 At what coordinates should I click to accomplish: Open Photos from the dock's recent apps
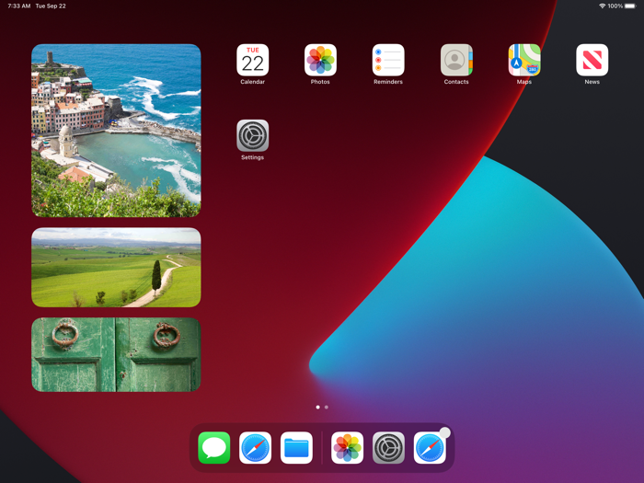(347, 448)
